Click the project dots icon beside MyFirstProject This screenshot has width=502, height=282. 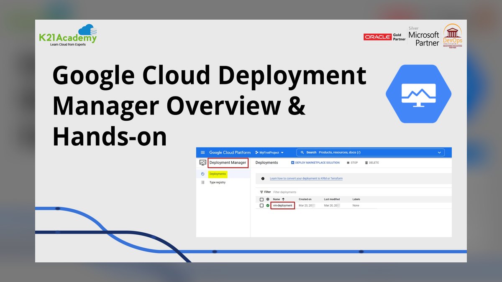coord(257,152)
